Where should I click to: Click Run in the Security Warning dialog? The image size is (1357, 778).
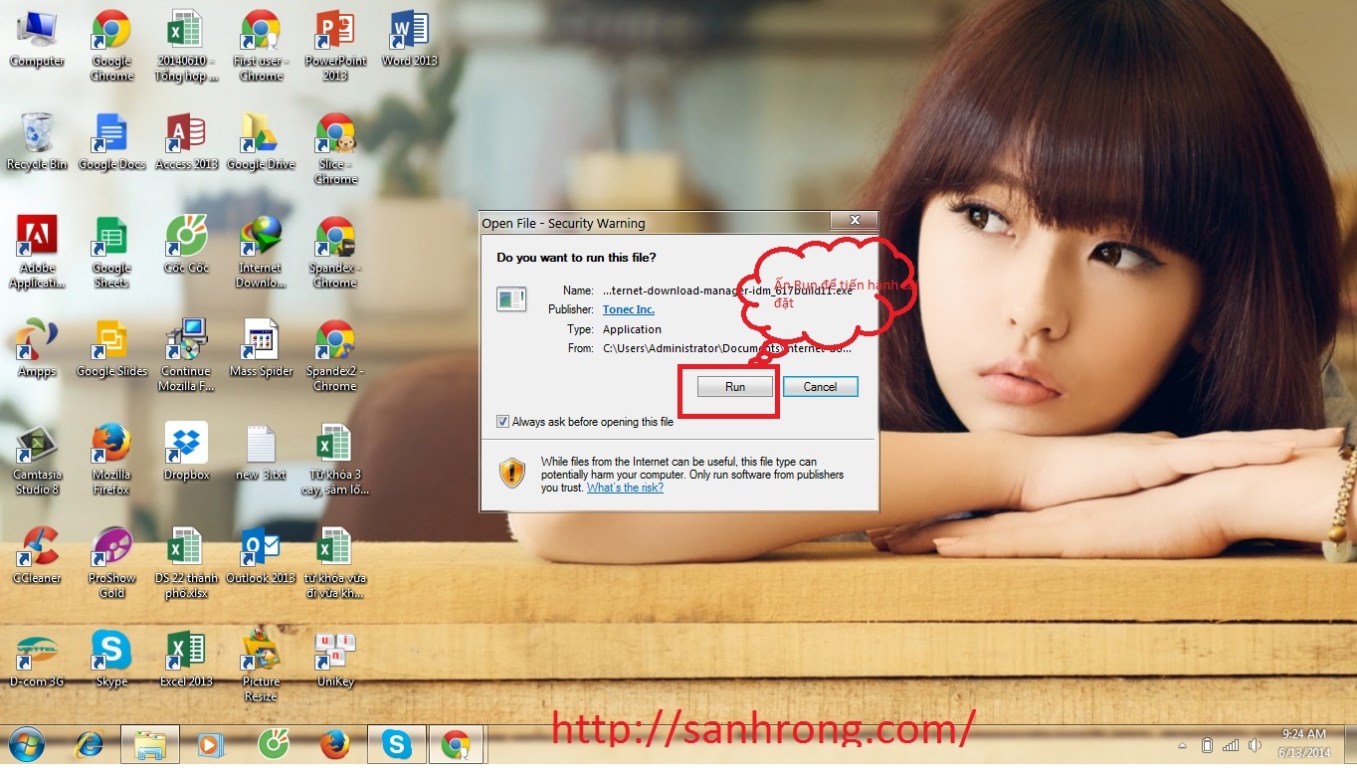click(735, 387)
